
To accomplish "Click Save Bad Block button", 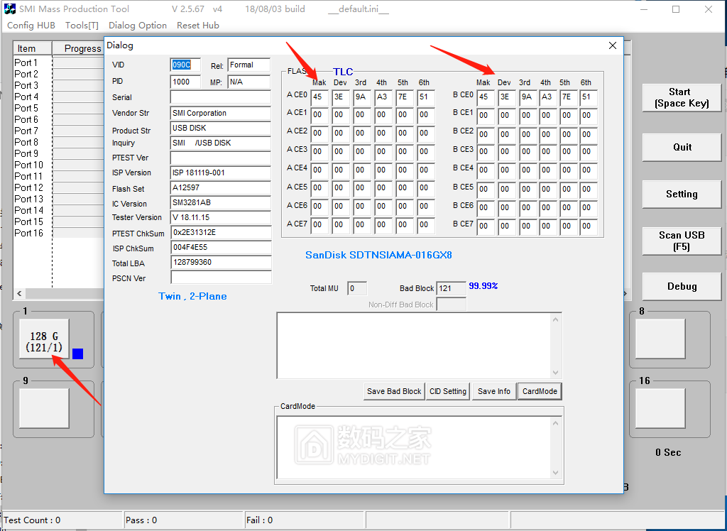I will click(394, 391).
